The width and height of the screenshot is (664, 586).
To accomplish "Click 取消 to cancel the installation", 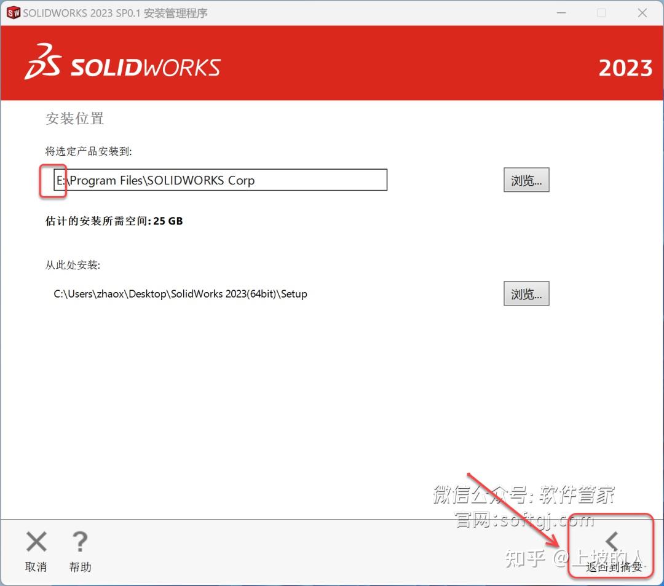I will (x=36, y=567).
